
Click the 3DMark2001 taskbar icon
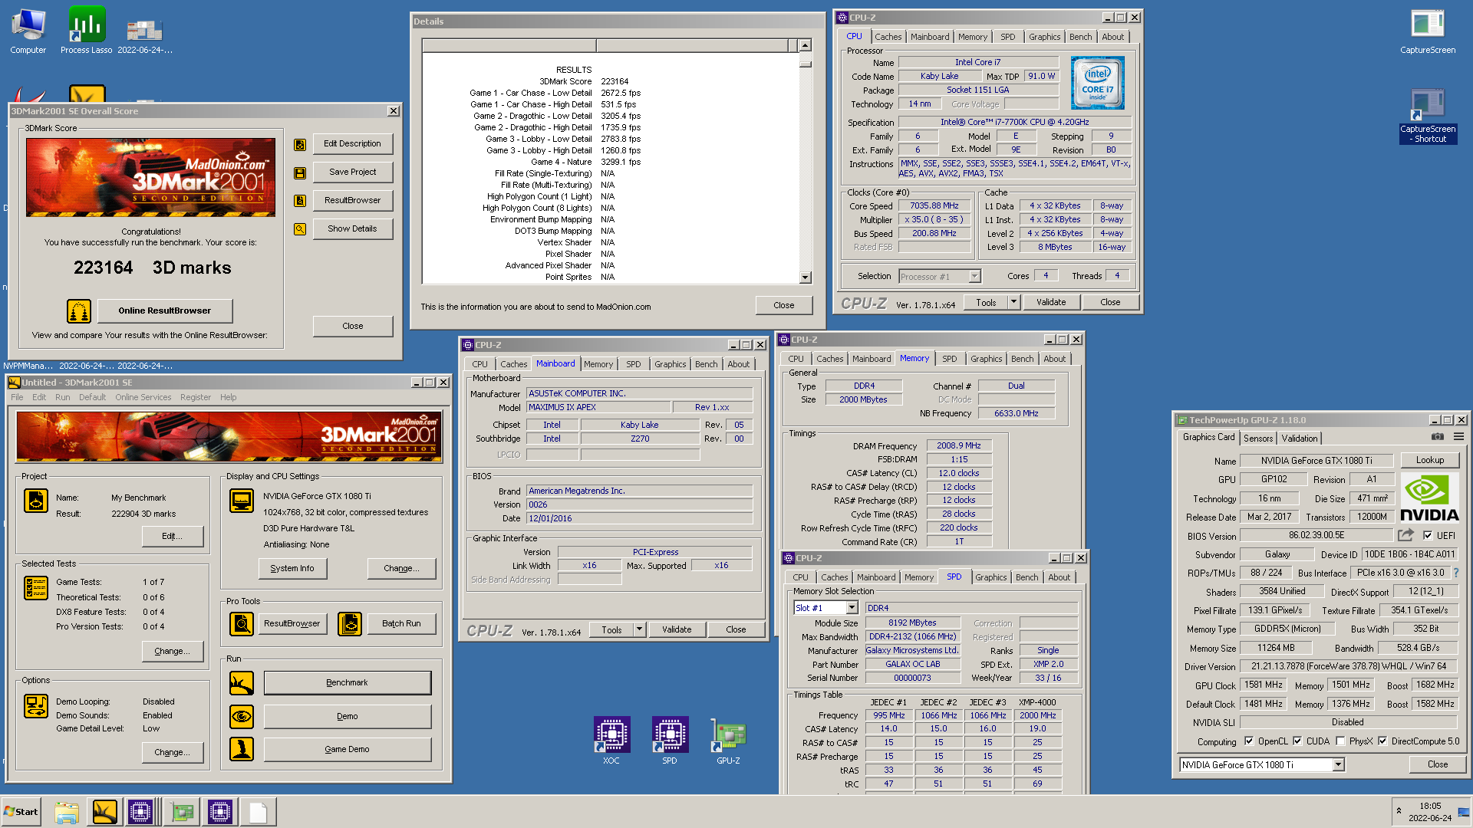coord(104,812)
